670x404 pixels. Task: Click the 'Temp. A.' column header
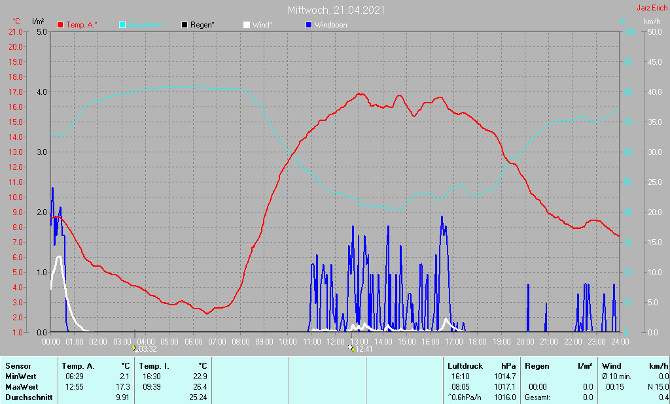79,366
